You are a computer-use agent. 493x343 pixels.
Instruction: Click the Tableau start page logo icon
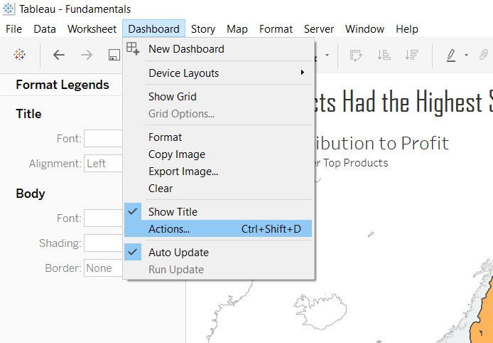point(20,55)
